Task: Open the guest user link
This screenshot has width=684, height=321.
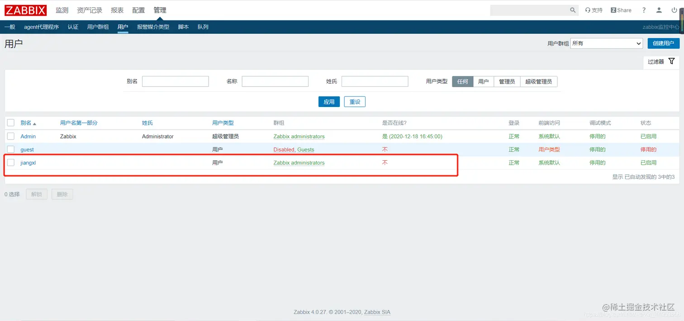Action: point(27,149)
